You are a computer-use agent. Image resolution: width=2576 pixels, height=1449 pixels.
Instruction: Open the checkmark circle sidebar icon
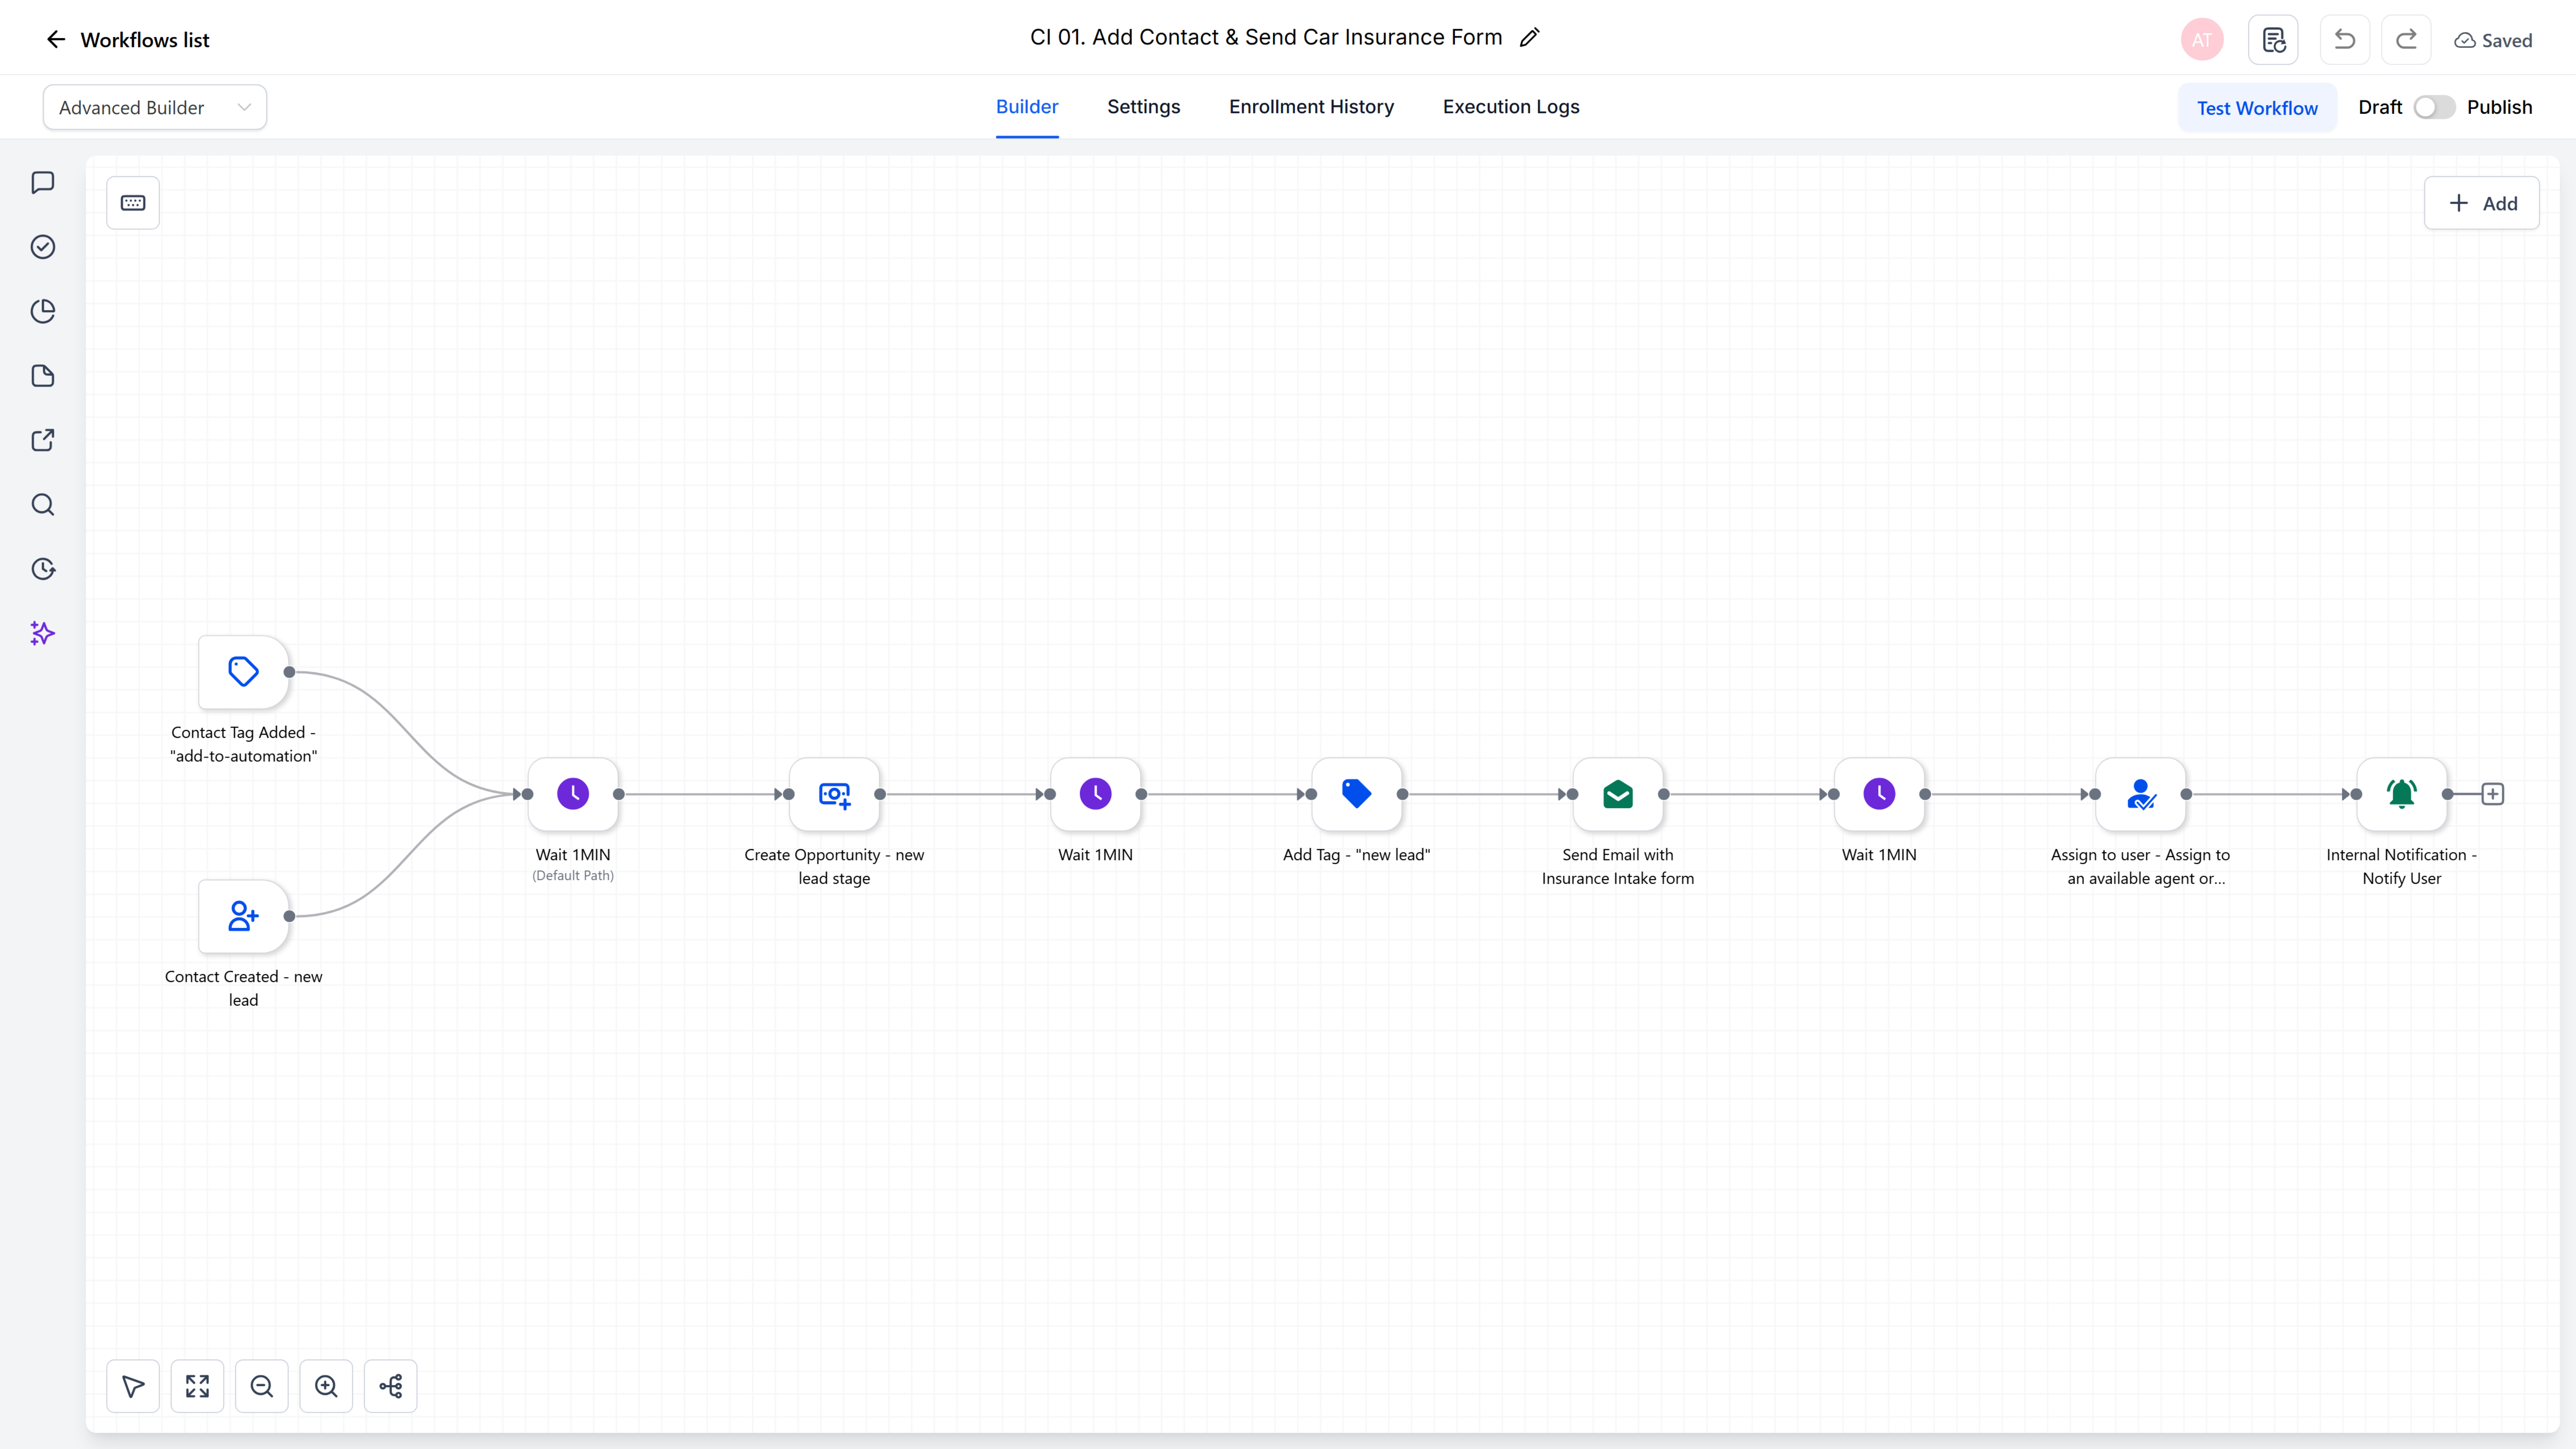(43, 247)
